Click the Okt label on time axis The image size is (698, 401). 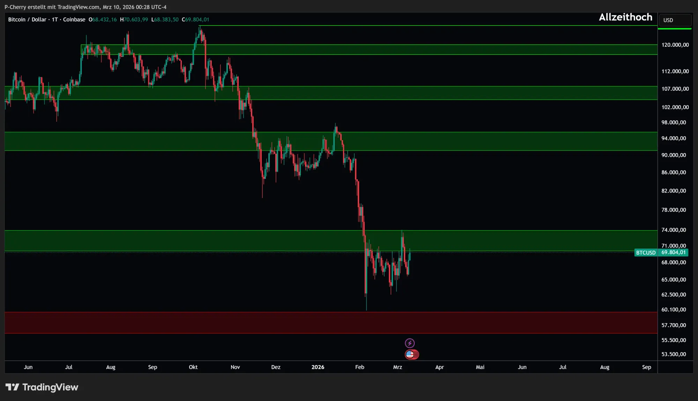point(193,367)
